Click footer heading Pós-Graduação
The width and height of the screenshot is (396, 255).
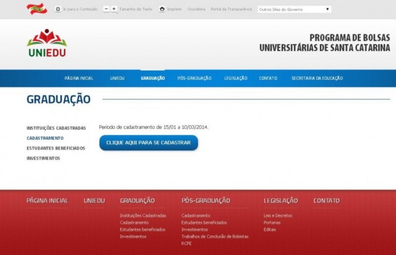coord(206,201)
